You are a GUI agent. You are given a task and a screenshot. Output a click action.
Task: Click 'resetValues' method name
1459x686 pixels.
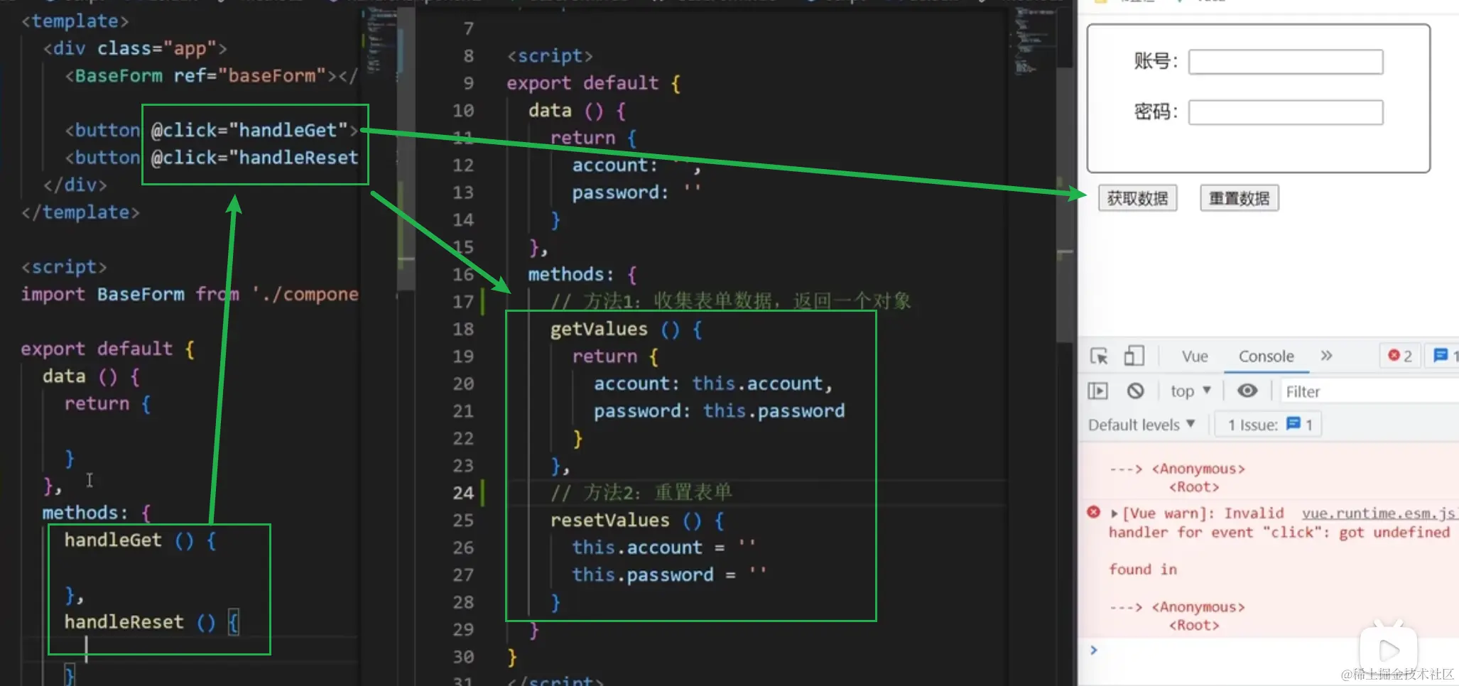[609, 521]
